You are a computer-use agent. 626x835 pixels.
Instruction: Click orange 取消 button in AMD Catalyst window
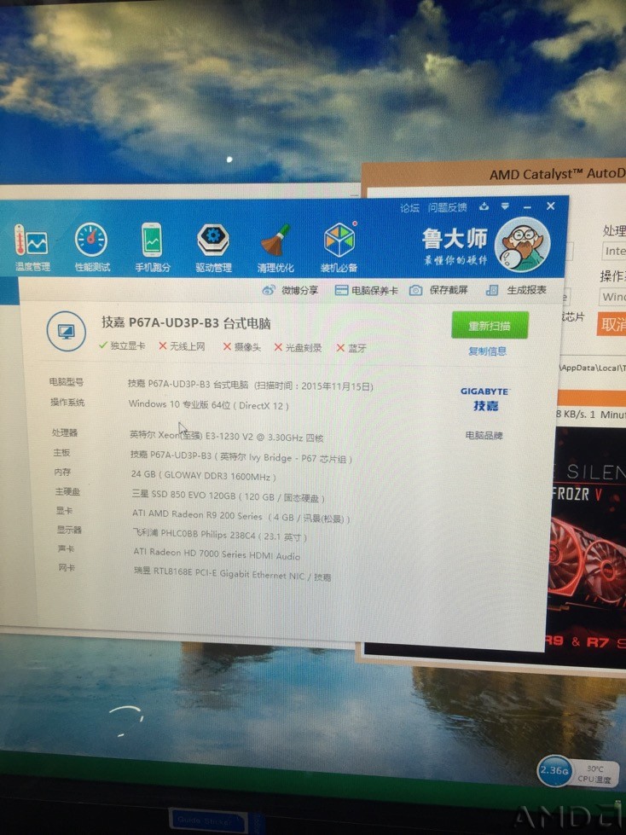coord(612,324)
